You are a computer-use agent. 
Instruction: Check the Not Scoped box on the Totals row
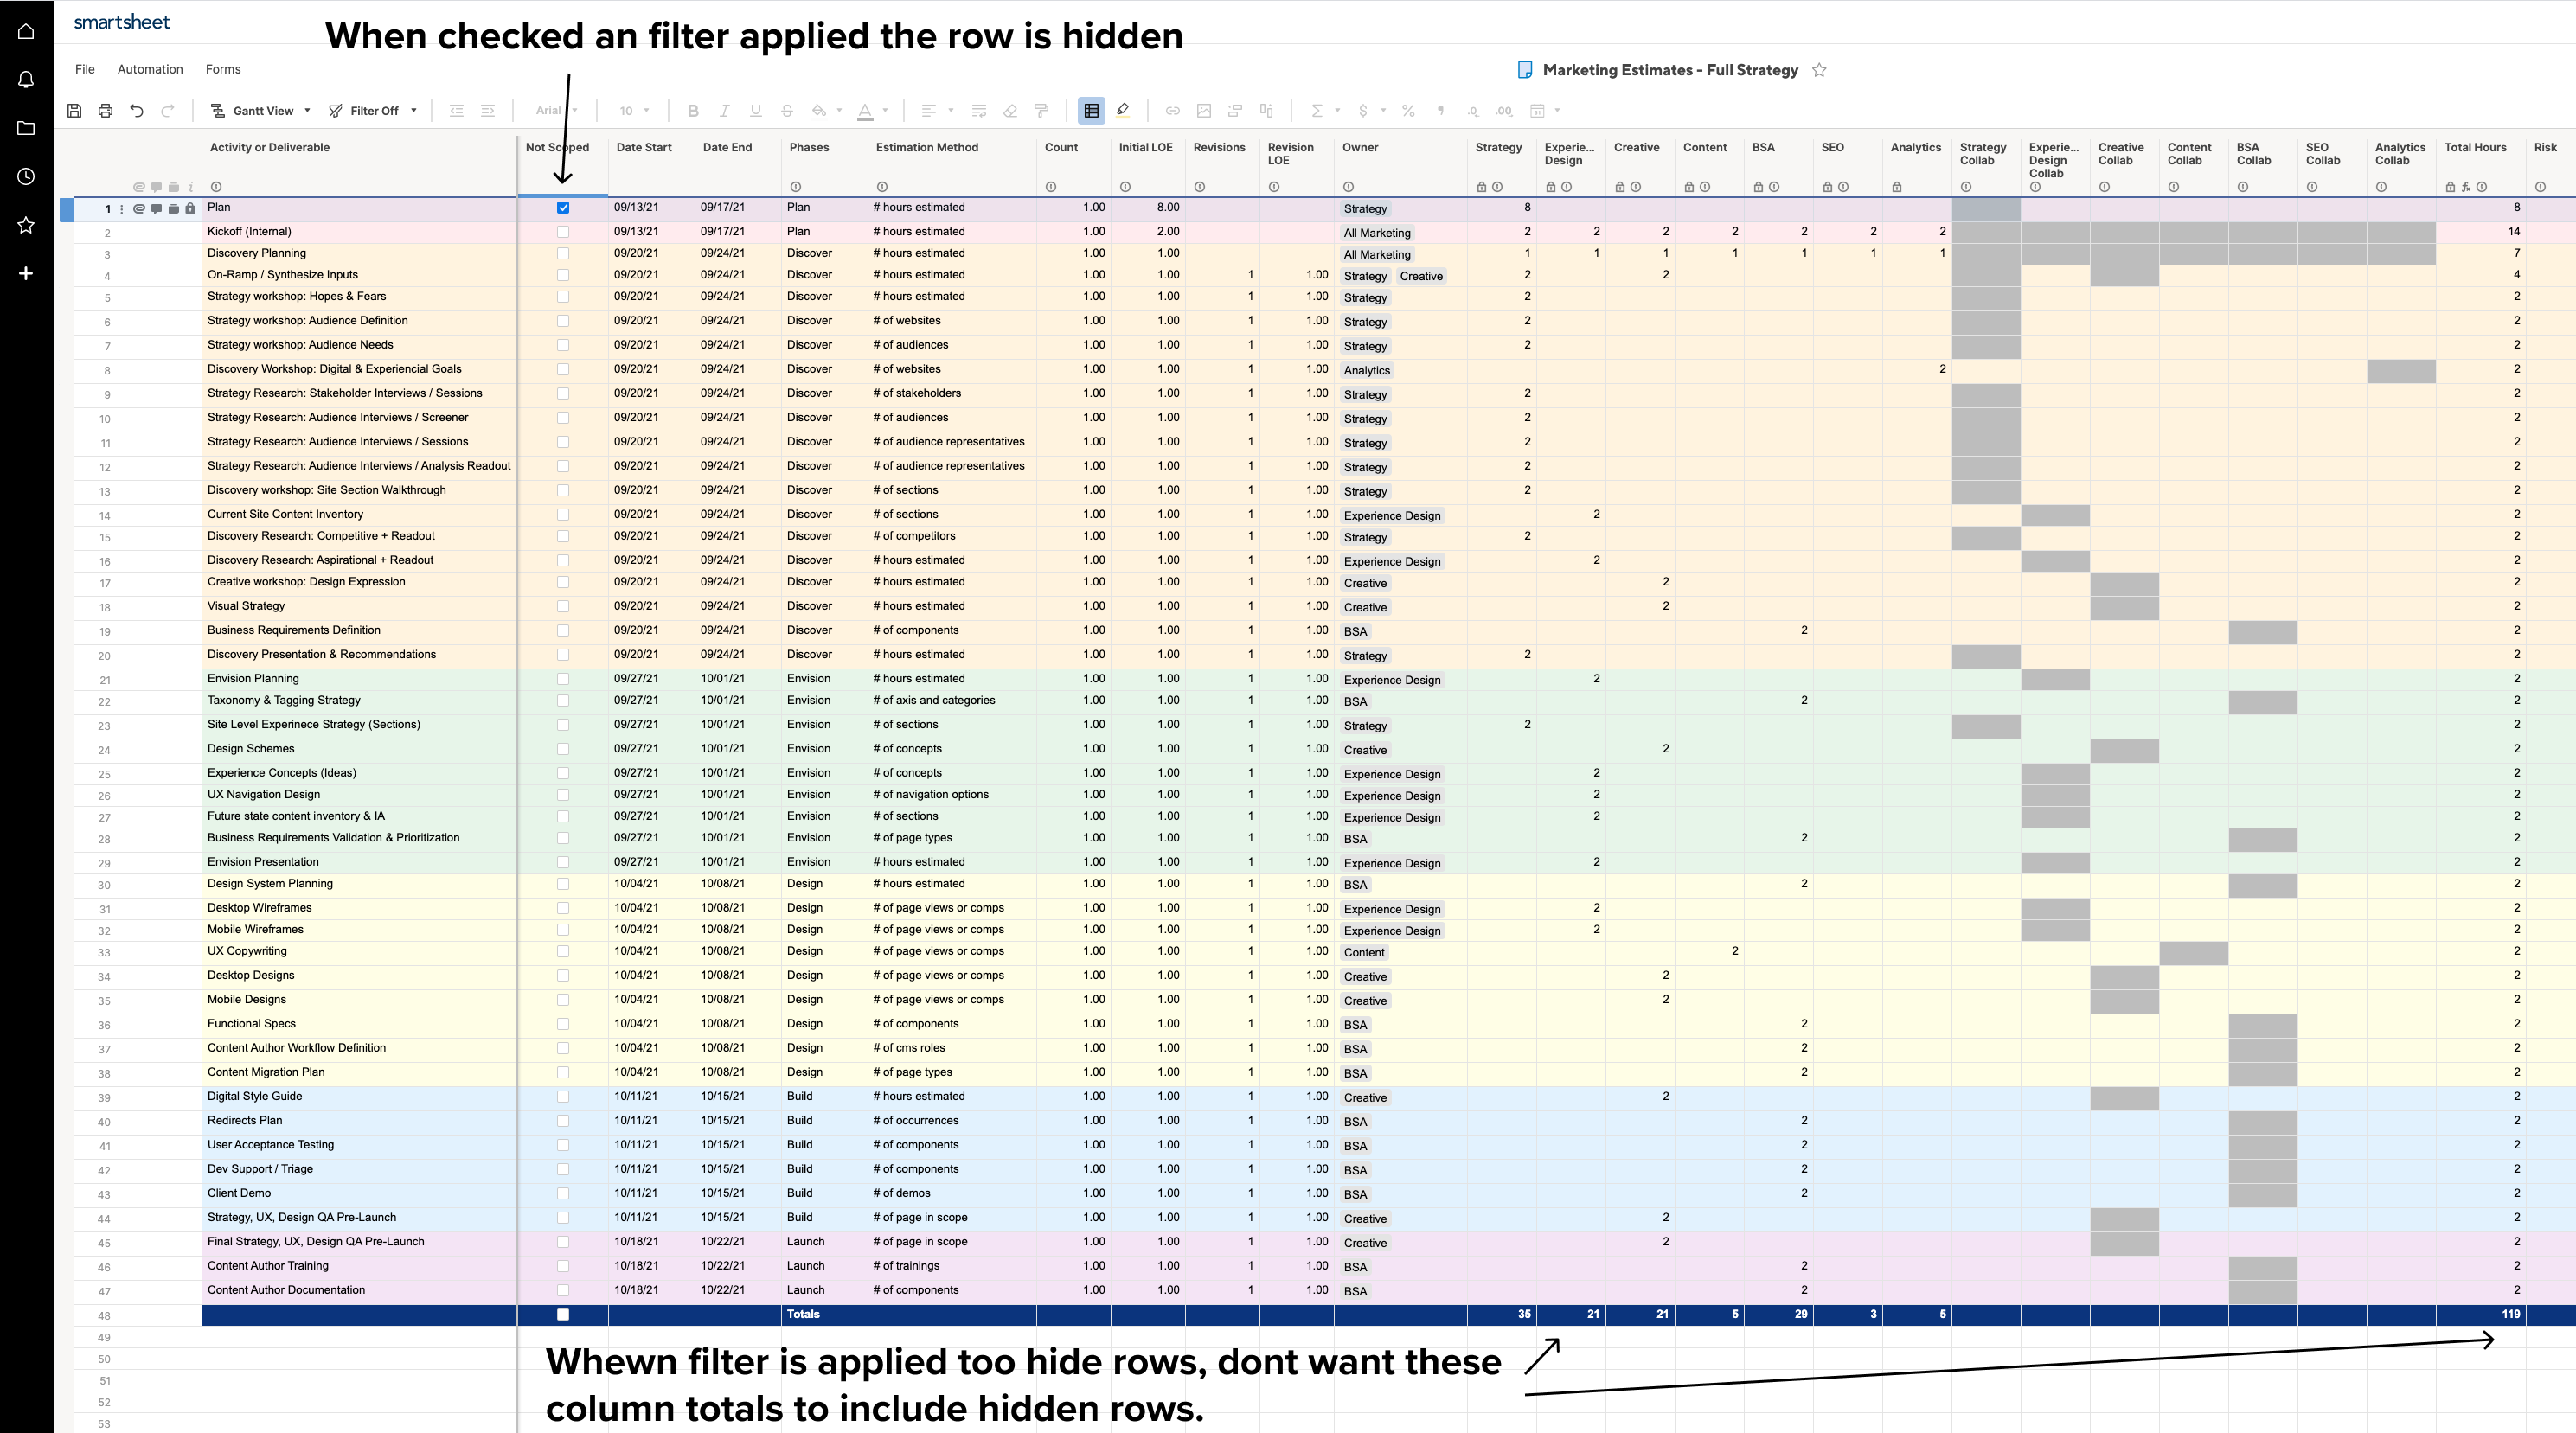click(x=562, y=1314)
